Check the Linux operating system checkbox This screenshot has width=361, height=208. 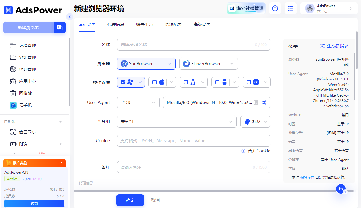(x=186, y=82)
